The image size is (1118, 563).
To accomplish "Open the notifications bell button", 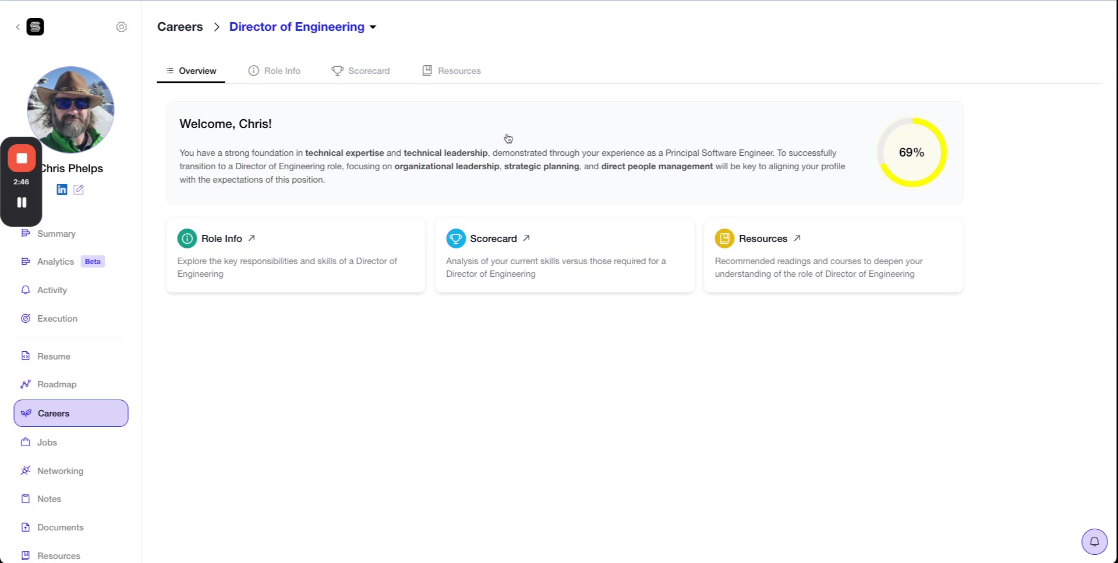I will pos(1094,541).
